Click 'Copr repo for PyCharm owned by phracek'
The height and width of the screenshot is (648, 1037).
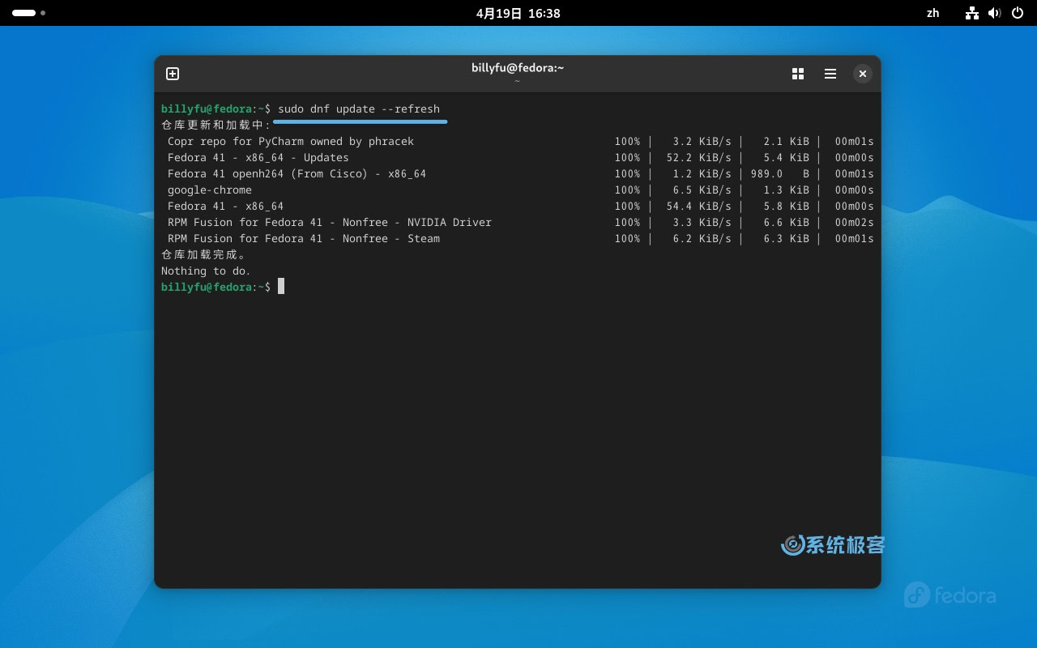point(291,141)
